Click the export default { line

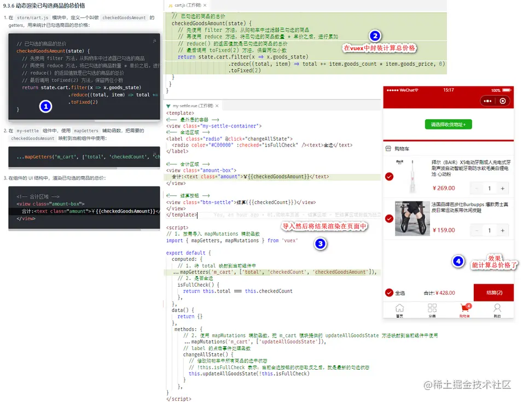188,253
